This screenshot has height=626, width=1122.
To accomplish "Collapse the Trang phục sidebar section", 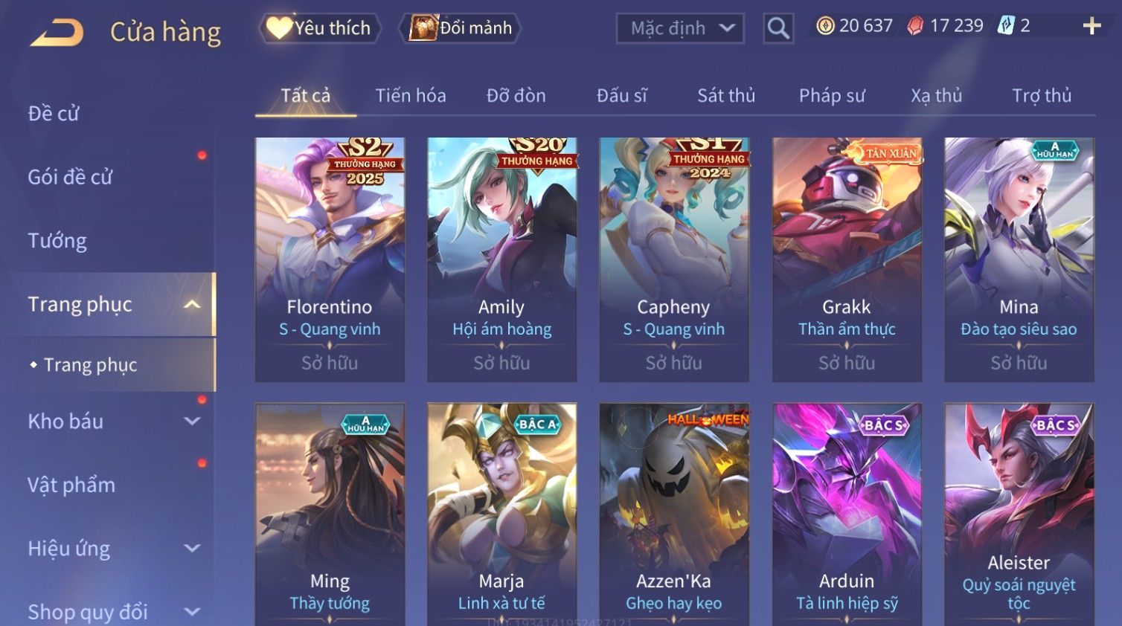I will click(x=192, y=304).
